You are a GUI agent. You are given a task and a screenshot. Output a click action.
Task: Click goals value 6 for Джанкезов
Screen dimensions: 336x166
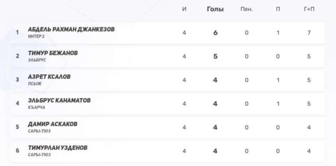point(215,33)
